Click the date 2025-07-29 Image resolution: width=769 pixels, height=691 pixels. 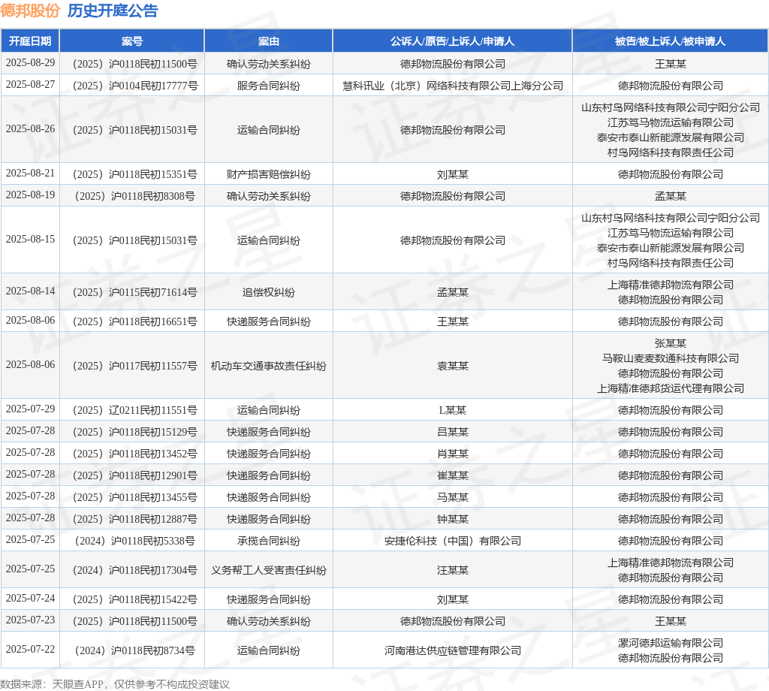30,409
